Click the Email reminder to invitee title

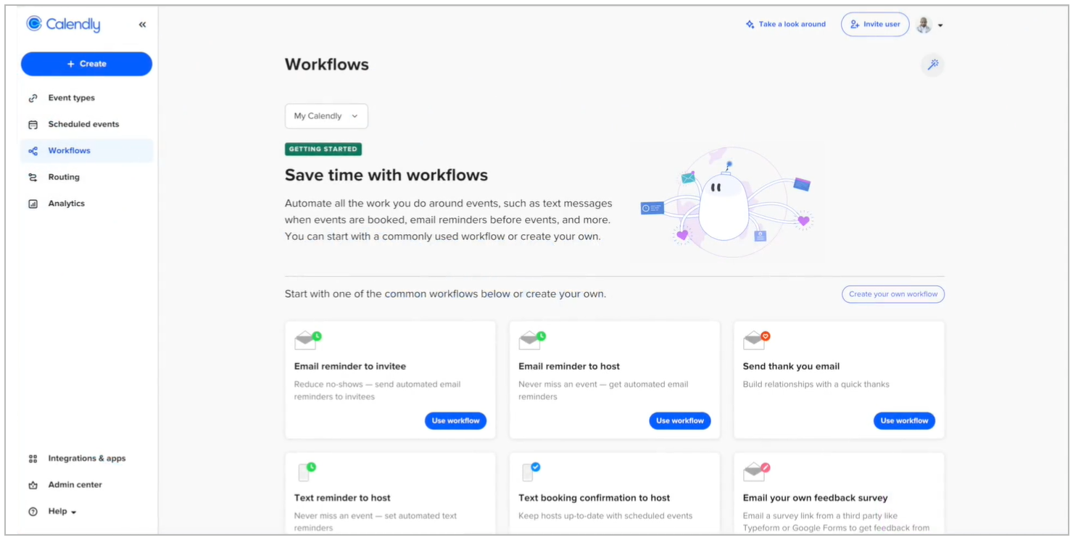pos(350,367)
